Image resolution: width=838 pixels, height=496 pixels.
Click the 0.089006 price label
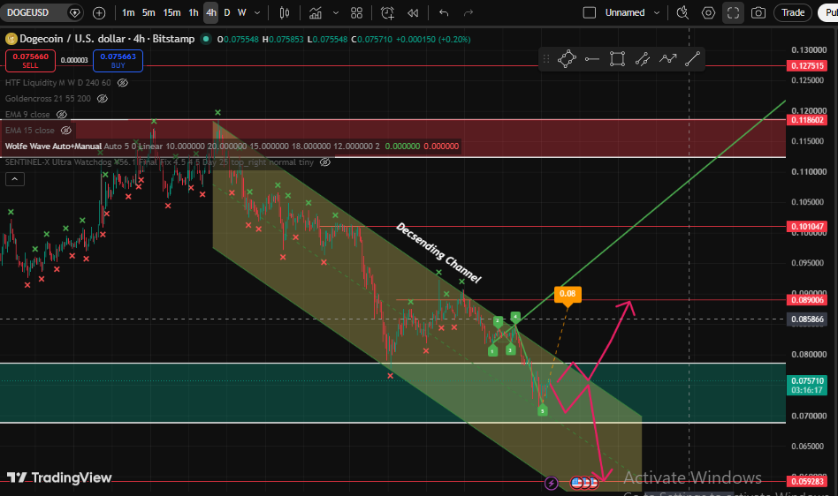(807, 300)
